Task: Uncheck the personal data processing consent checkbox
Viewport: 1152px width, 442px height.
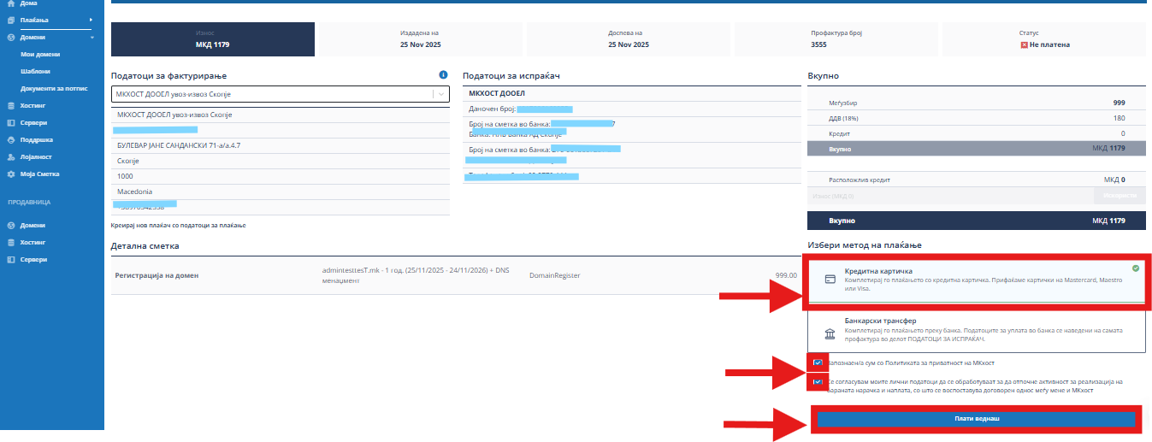Action: coord(818,381)
